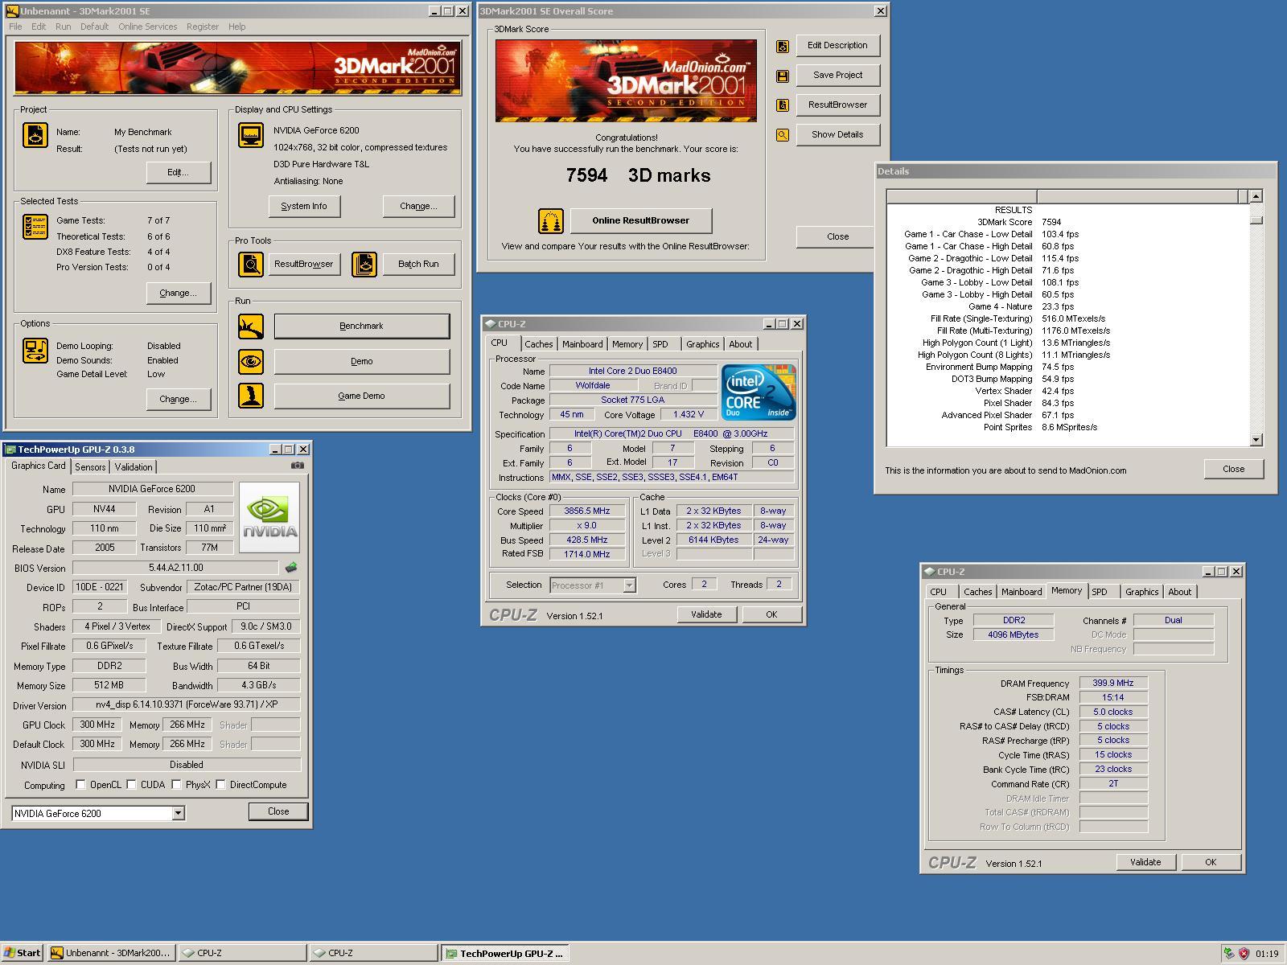The width and height of the screenshot is (1287, 965).
Task: Click the Validate button in CPU-Z Memory window
Action: tap(1145, 862)
